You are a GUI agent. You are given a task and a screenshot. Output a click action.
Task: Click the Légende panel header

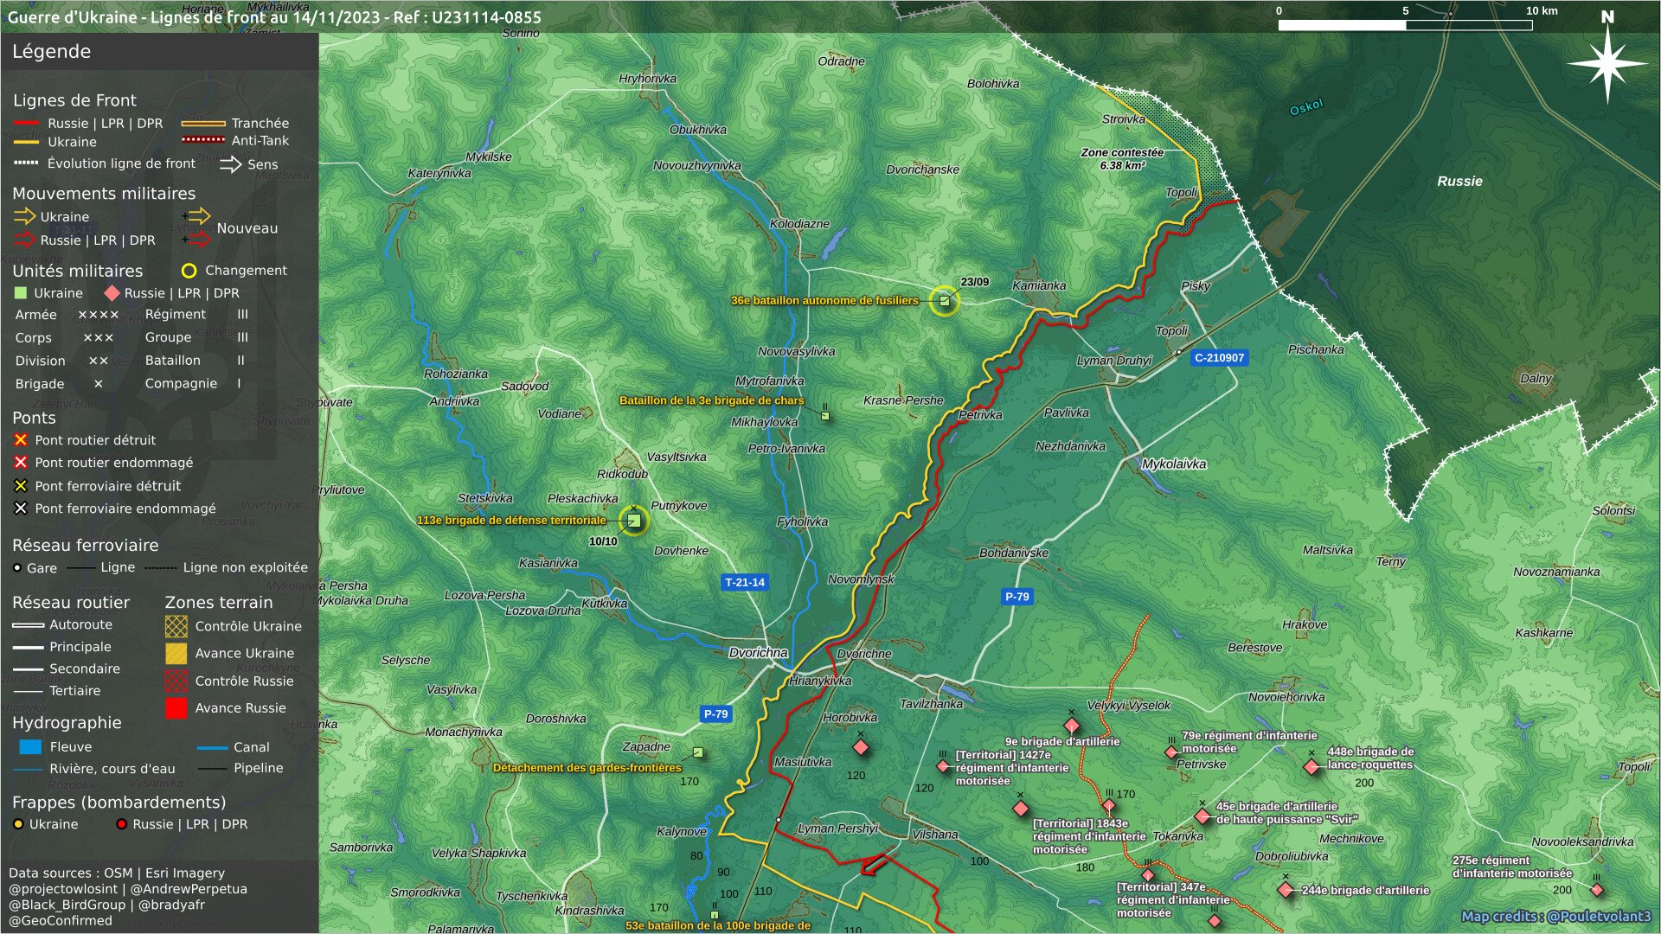point(51,52)
